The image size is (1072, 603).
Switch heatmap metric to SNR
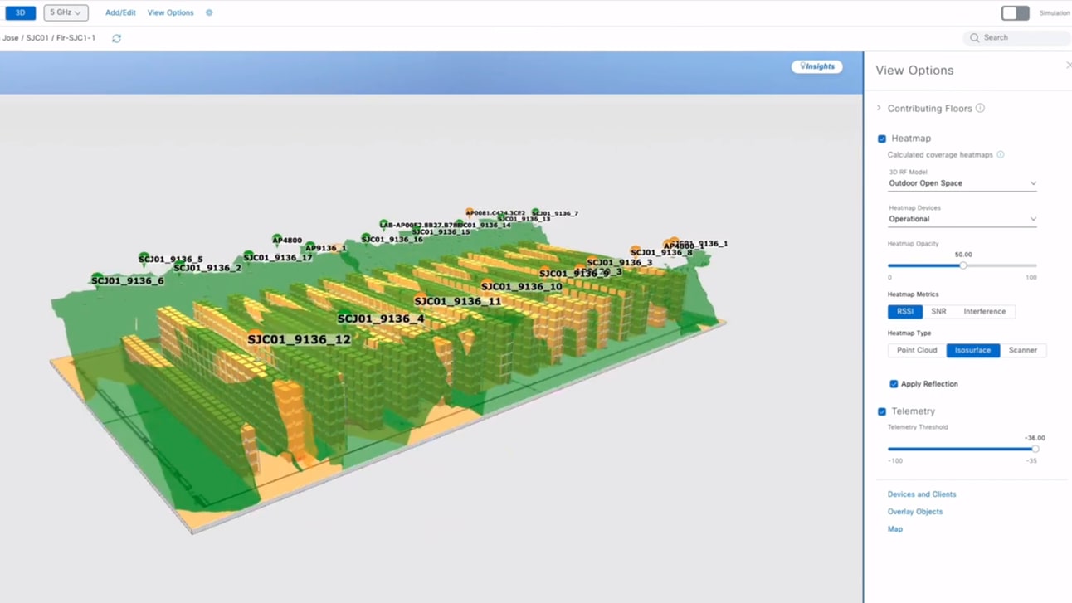pos(939,311)
